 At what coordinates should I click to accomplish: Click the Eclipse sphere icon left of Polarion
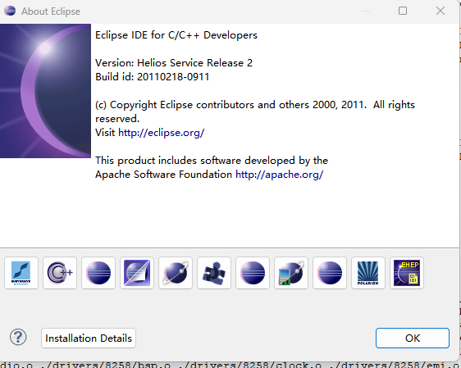coord(330,273)
